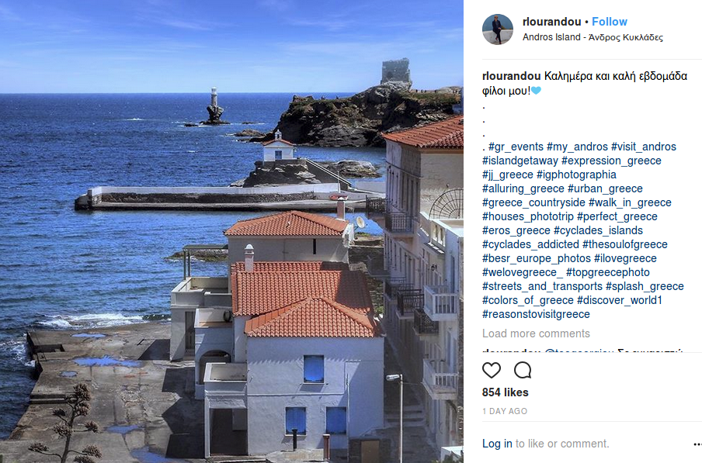Open the 1 DAY AGO timestamp
This screenshot has width=702, height=463.
pos(505,411)
